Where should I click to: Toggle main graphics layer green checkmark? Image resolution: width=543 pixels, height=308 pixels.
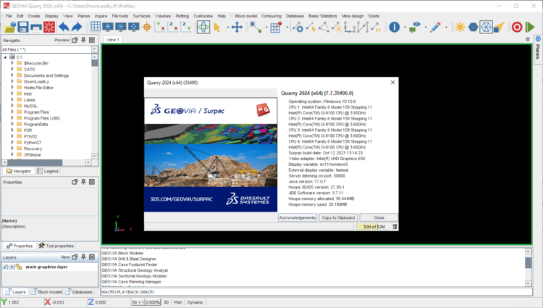point(5,267)
